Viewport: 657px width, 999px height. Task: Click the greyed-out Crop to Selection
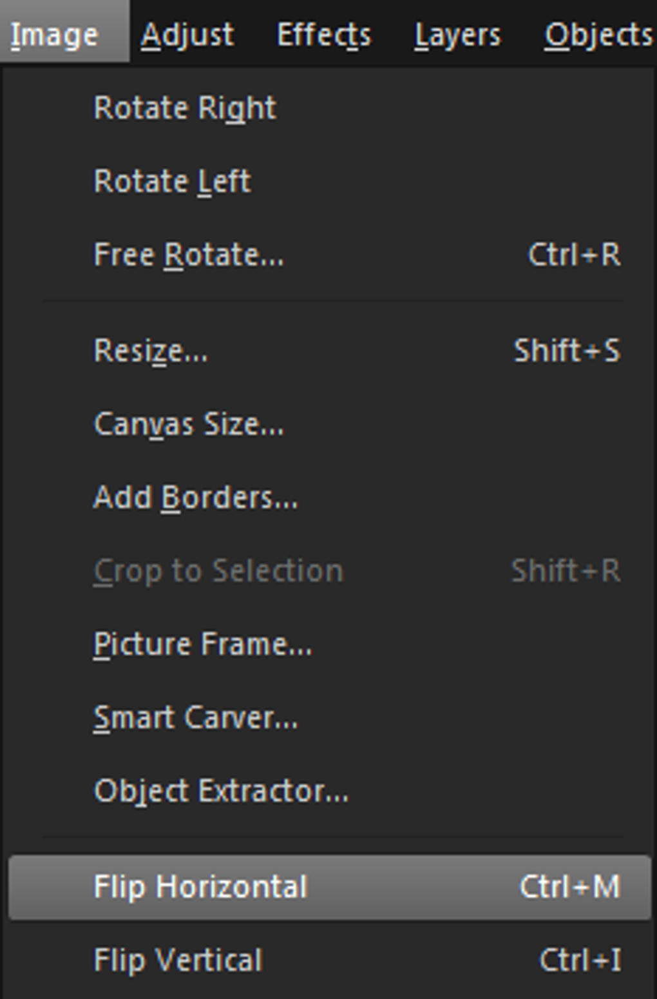(x=218, y=571)
